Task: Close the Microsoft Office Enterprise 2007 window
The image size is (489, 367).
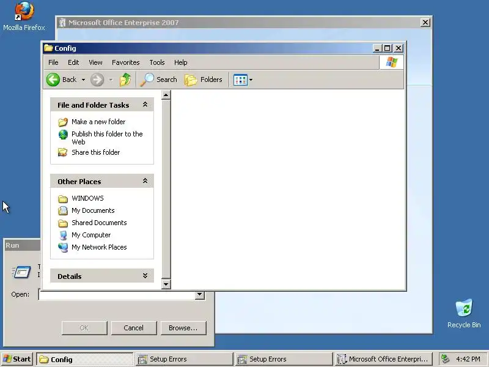Action: click(x=425, y=23)
